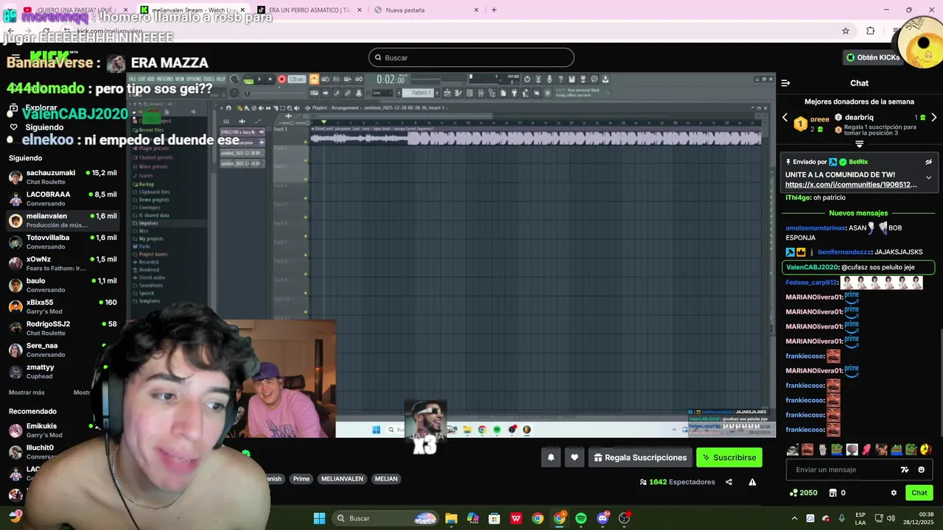Open baulo channel in the sidebar

pyautogui.click(x=63, y=285)
